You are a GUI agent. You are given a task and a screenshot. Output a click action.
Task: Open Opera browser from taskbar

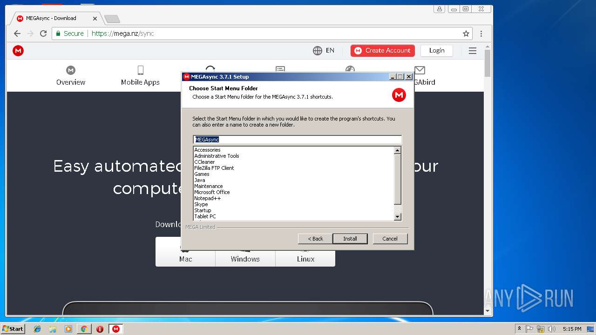coord(100,329)
